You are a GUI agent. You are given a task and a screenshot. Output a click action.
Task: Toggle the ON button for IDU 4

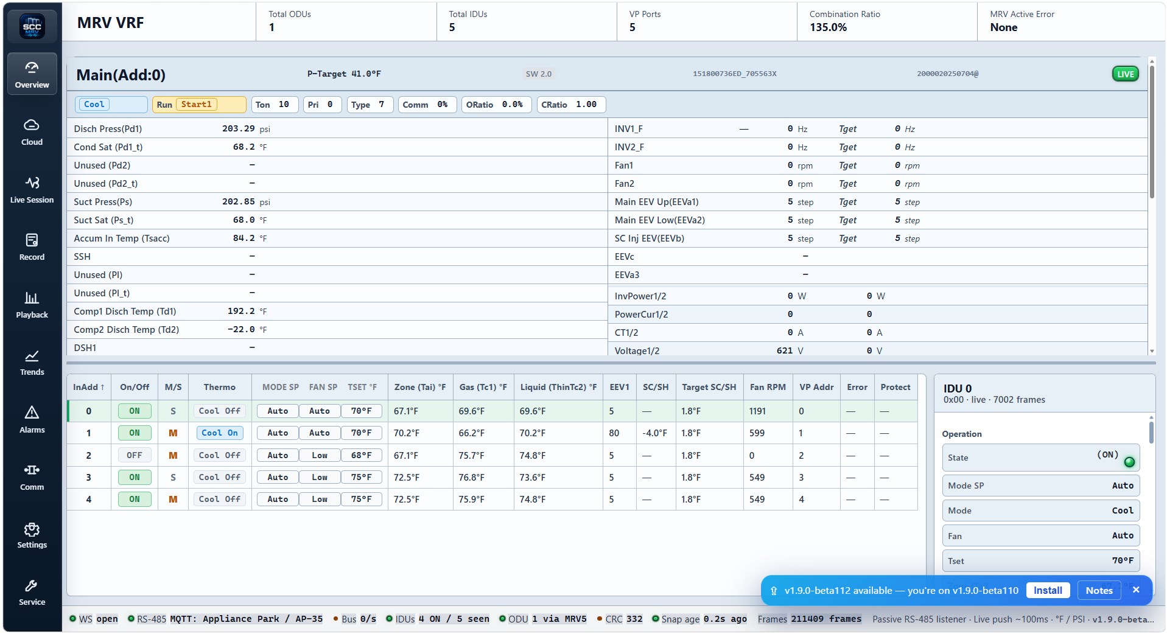tap(135, 500)
